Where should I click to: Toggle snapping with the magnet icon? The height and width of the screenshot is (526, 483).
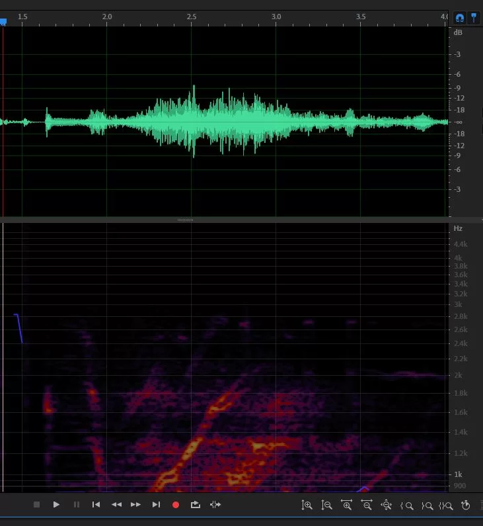[460, 18]
